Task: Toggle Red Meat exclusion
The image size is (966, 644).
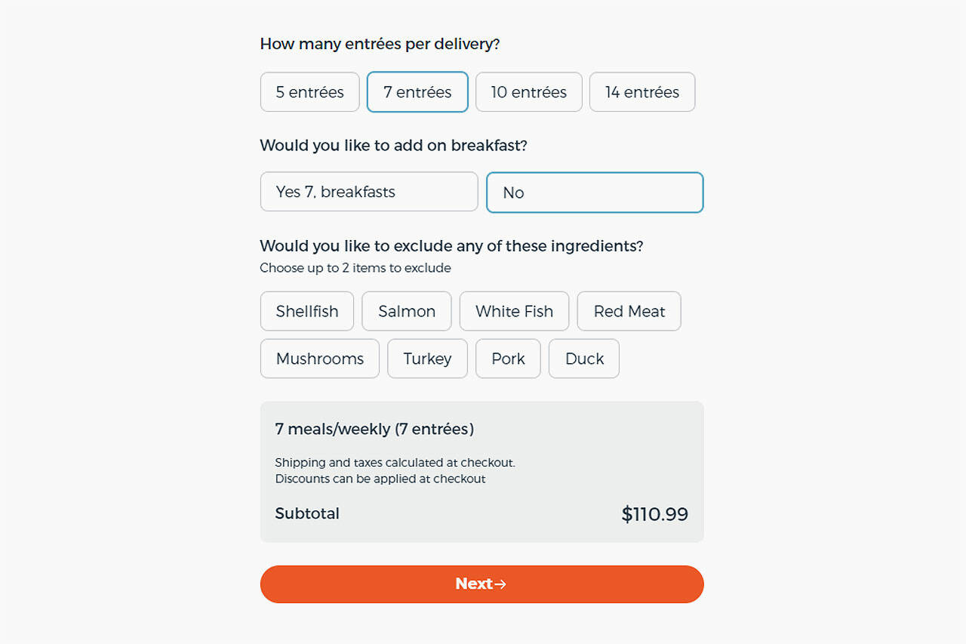Action: coord(629,311)
